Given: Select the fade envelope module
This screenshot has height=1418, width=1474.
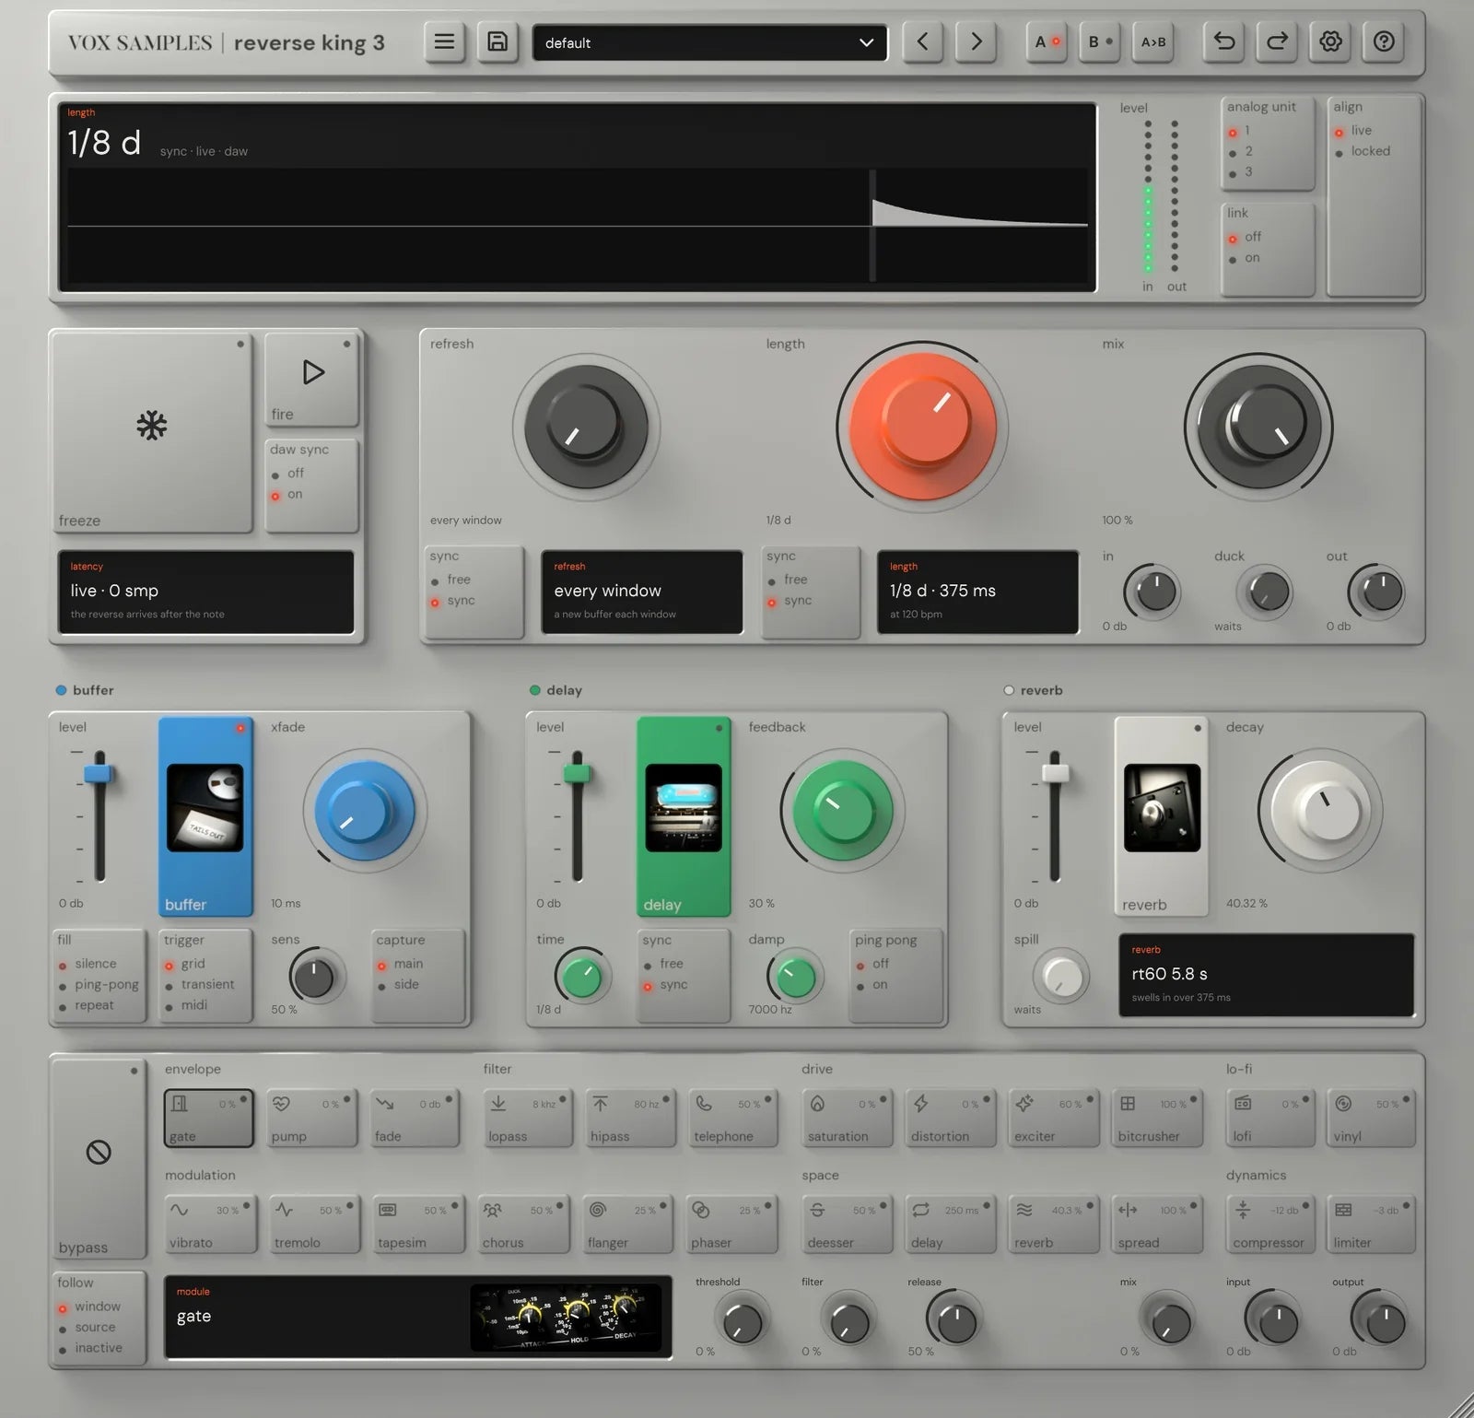Looking at the screenshot, I should tap(415, 1119).
